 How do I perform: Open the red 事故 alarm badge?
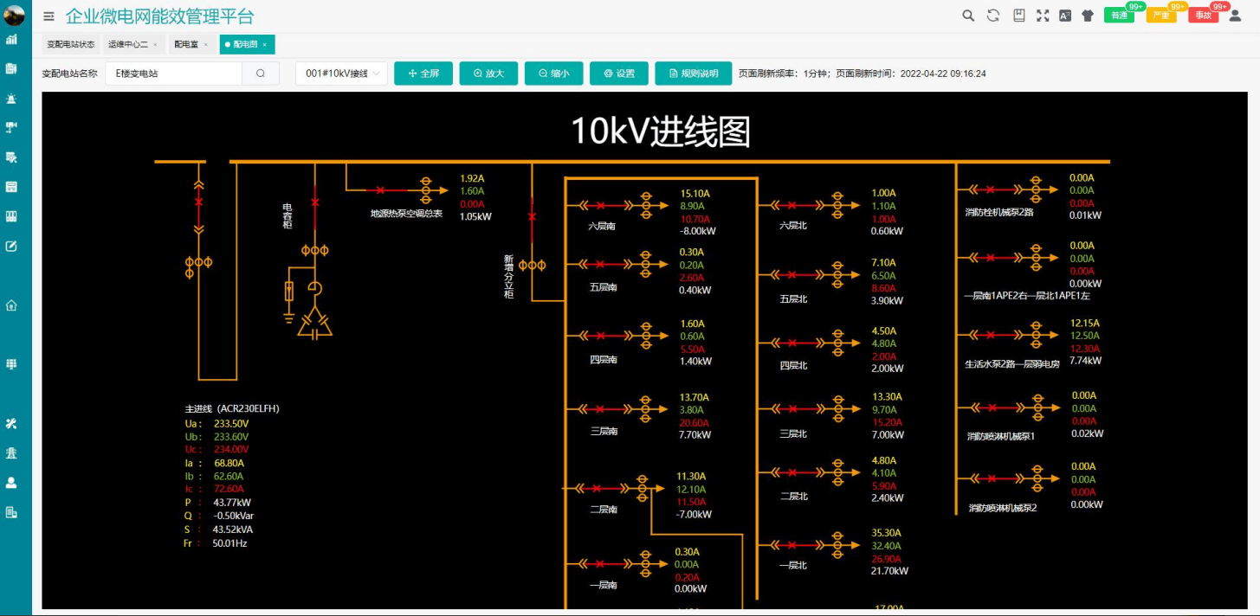click(1203, 16)
